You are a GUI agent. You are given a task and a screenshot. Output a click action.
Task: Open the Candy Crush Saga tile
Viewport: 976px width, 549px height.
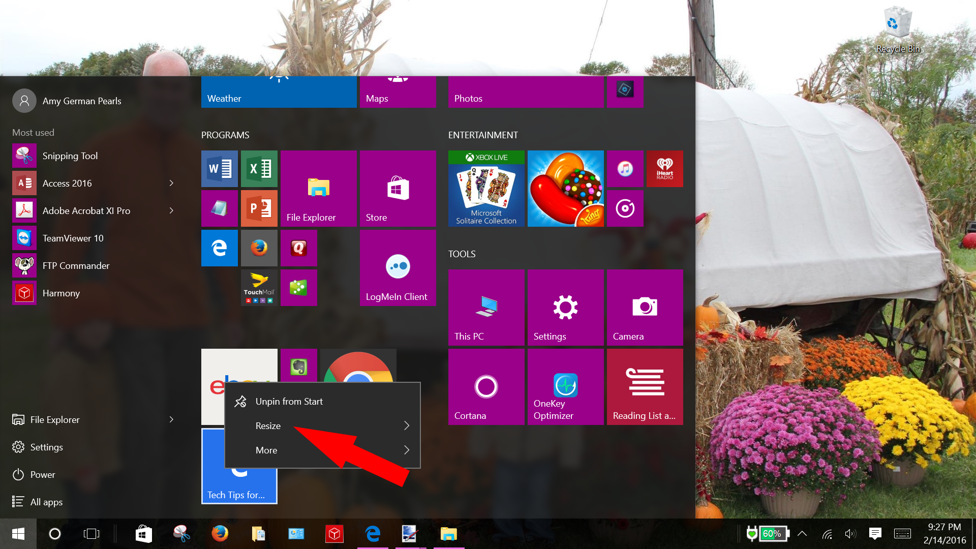point(565,188)
